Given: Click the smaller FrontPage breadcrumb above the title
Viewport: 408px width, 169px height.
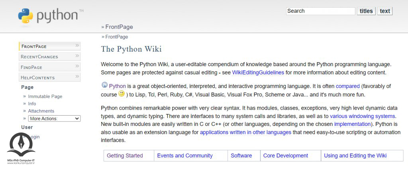Looking at the screenshot, I should (x=117, y=37).
